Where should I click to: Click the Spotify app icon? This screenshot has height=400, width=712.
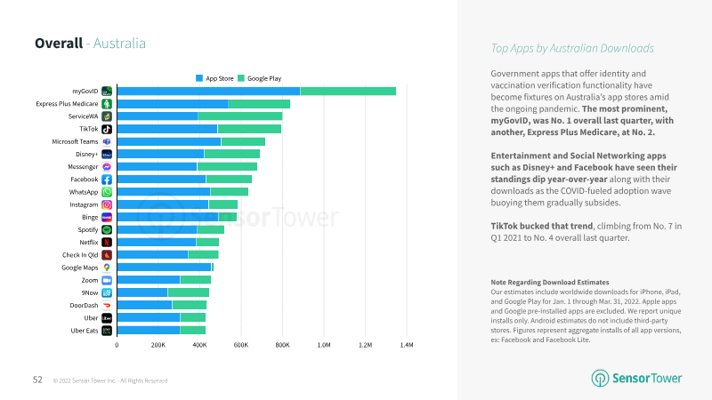(x=107, y=230)
